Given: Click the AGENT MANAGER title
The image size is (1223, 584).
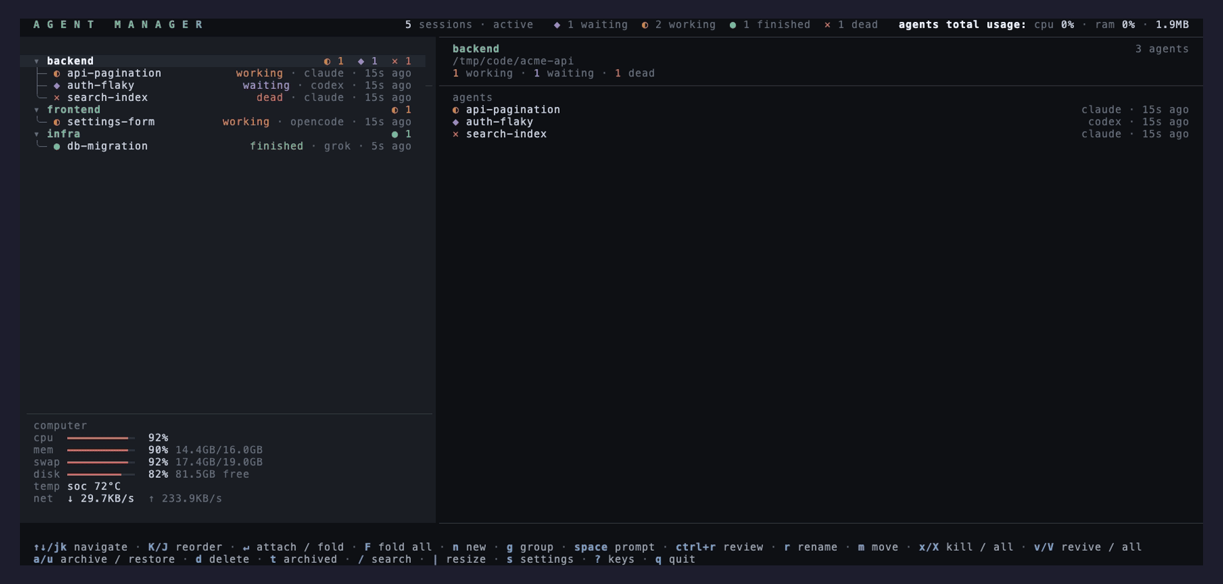Looking at the screenshot, I should [x=119, y=25].
